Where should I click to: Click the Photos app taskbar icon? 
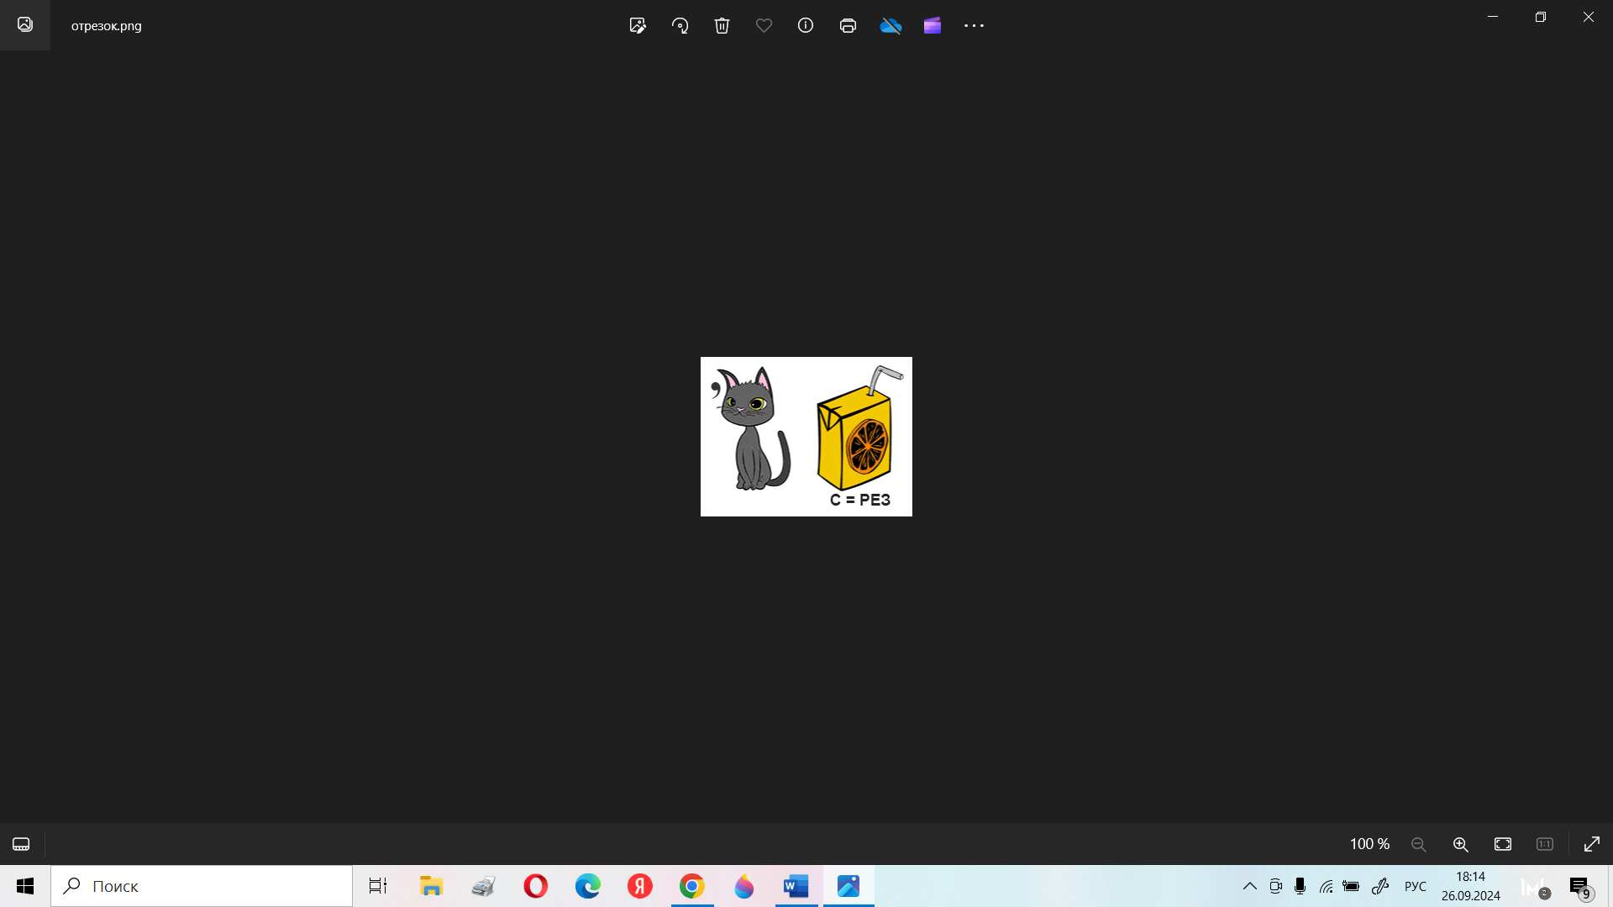pyautogui.click(x=849, y=886)
